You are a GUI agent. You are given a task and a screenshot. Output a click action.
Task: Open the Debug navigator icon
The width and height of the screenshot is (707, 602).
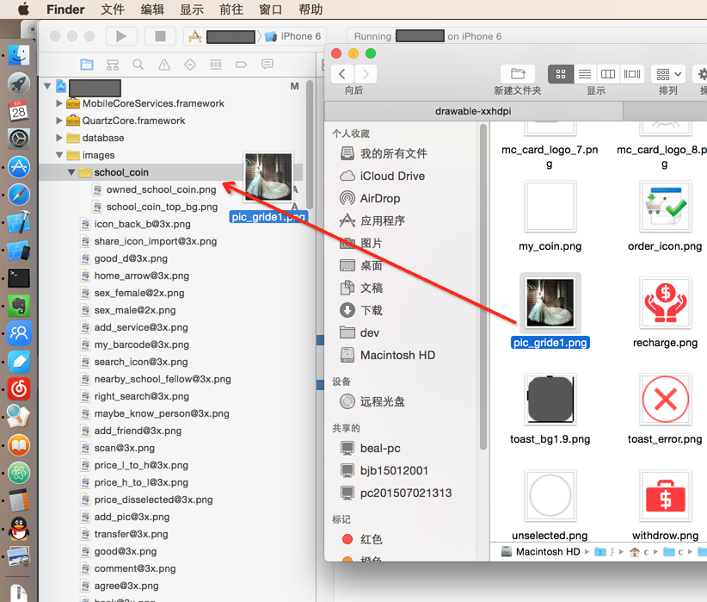[216, 65]
